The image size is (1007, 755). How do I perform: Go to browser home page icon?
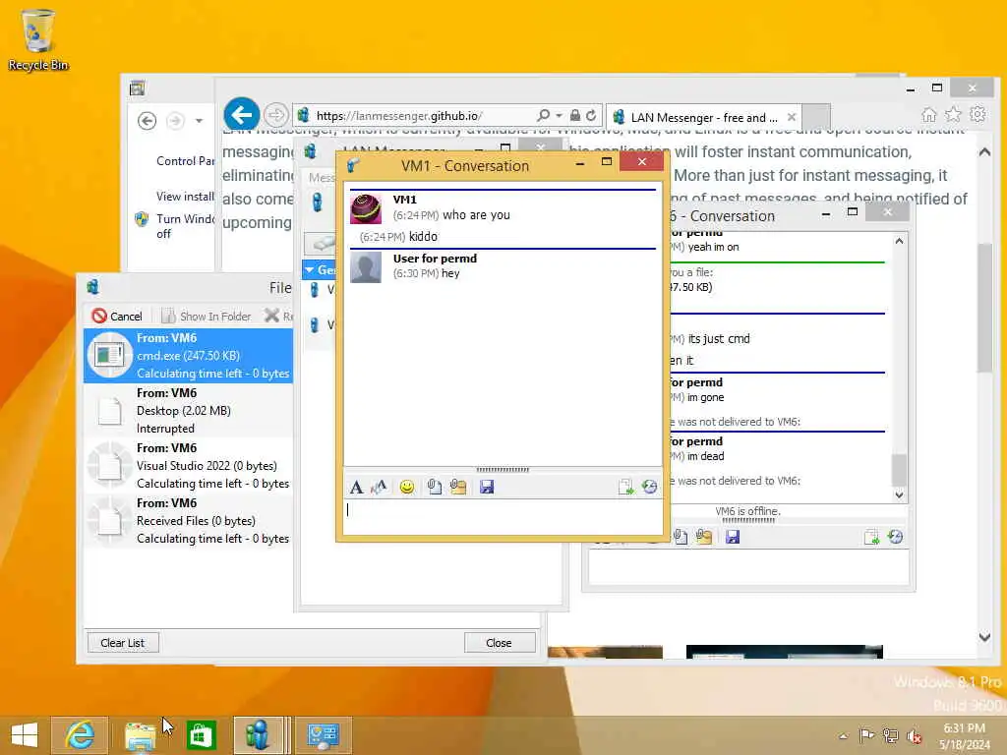coord(928,115)
